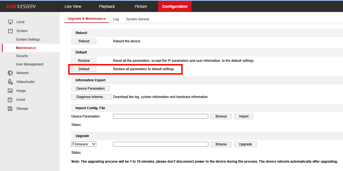This screenshot has width=343, height=171.
Task: Switch to the Log tab
Action: (116, 19)
